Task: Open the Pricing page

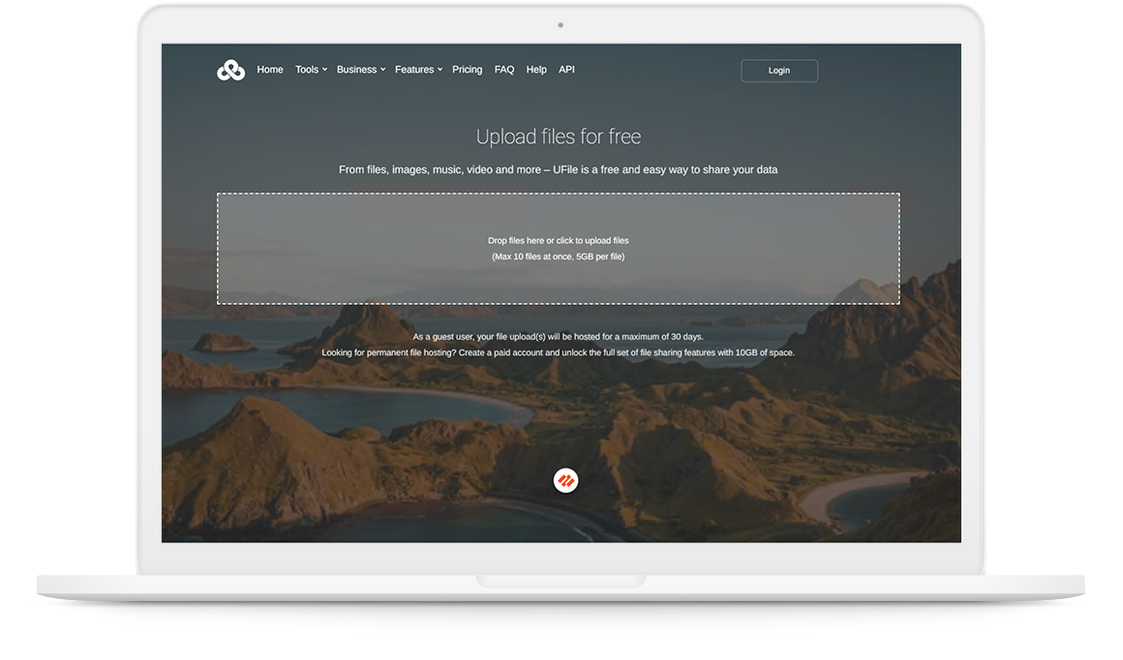Action: pyautogui.click(x=468, y=69)
